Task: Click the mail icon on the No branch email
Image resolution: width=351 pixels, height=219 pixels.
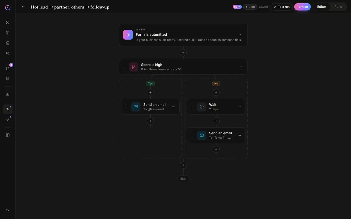Action: coord(202,135)
